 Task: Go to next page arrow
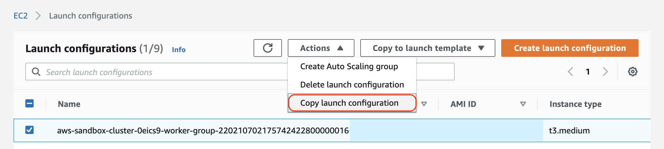(605, 72)
